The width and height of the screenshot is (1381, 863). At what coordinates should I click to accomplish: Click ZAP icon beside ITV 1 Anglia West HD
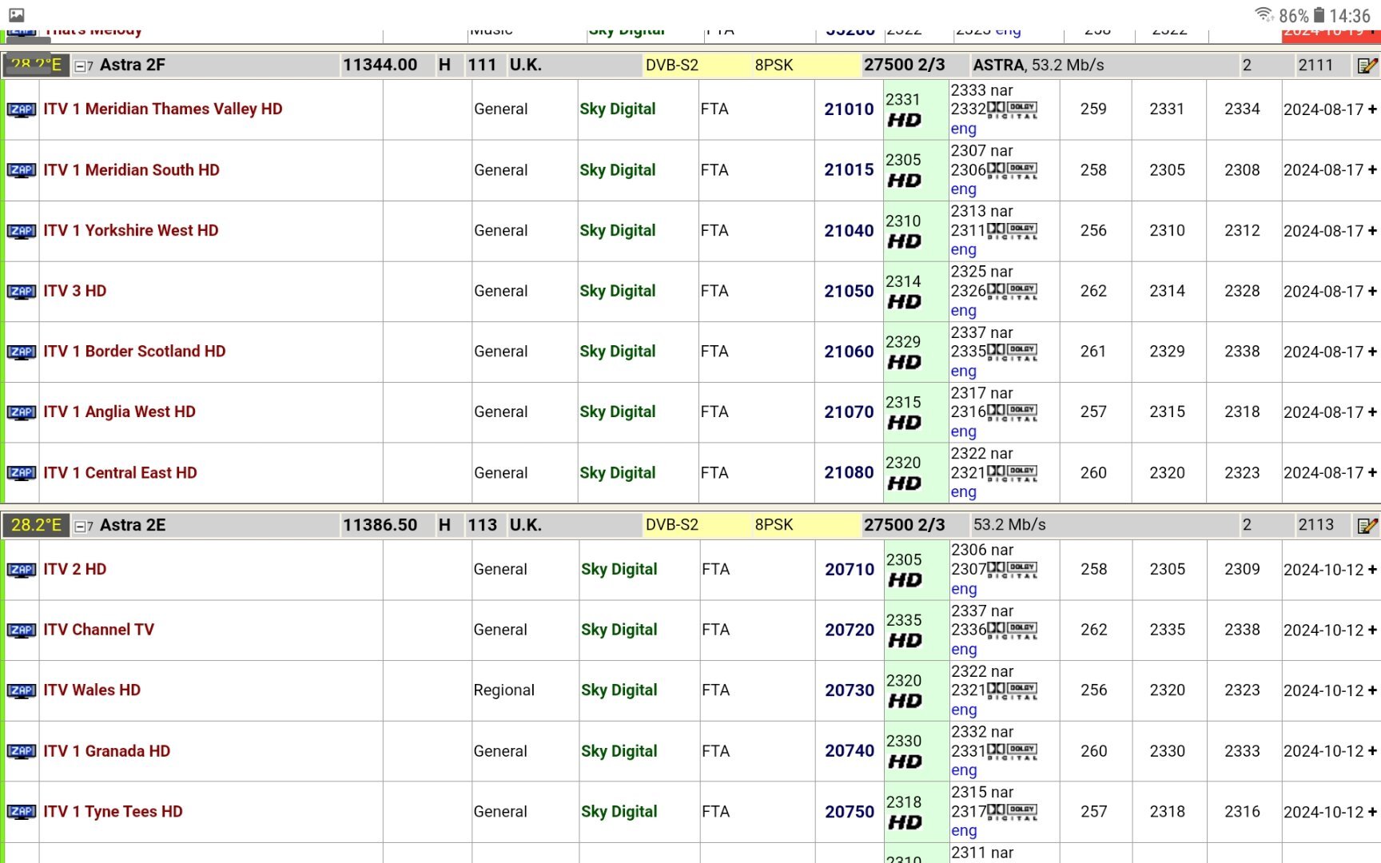[22, 412]
